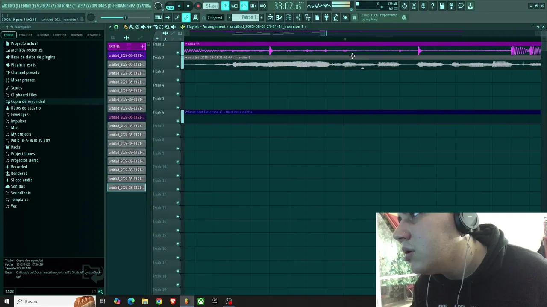The width and height of the screenshot is (547, 307).
Task: Expand the Proyecto actual folder
Action: point(24,43)
